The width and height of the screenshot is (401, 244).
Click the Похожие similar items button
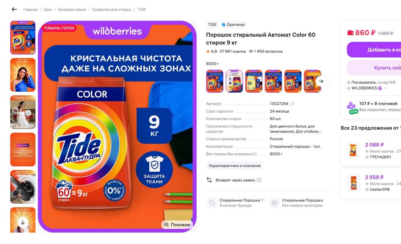(177, 224)
